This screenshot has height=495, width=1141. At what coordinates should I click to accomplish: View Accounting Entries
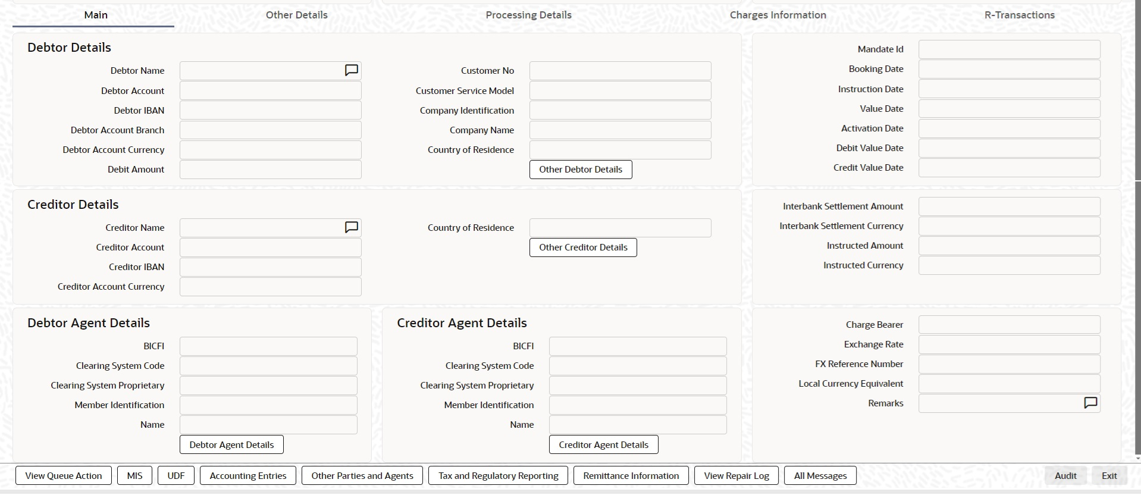[248, 476]
